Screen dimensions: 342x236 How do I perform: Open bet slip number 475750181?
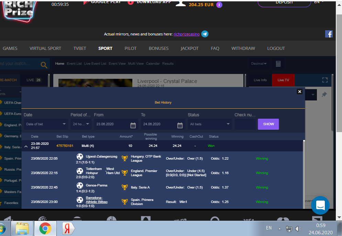(65, 146)
